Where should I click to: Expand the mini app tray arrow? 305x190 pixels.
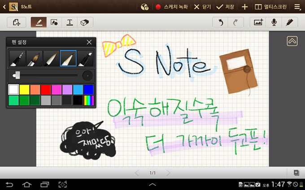pyautogui.click(x=152, y=185)
